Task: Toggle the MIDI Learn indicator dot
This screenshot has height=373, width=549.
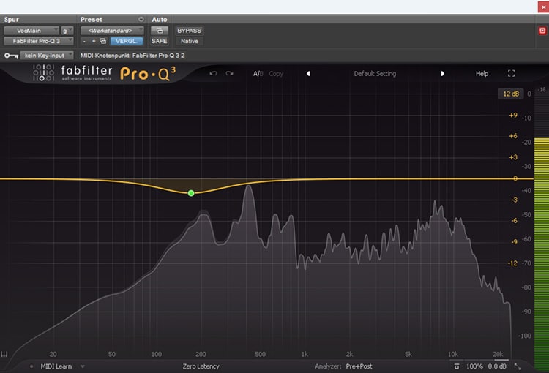Action: [x=31, y=366]
